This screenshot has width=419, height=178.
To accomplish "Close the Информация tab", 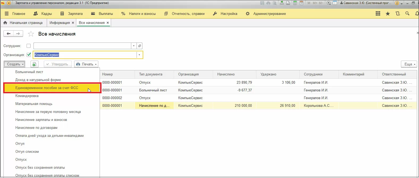I will [x=73, y=23].
